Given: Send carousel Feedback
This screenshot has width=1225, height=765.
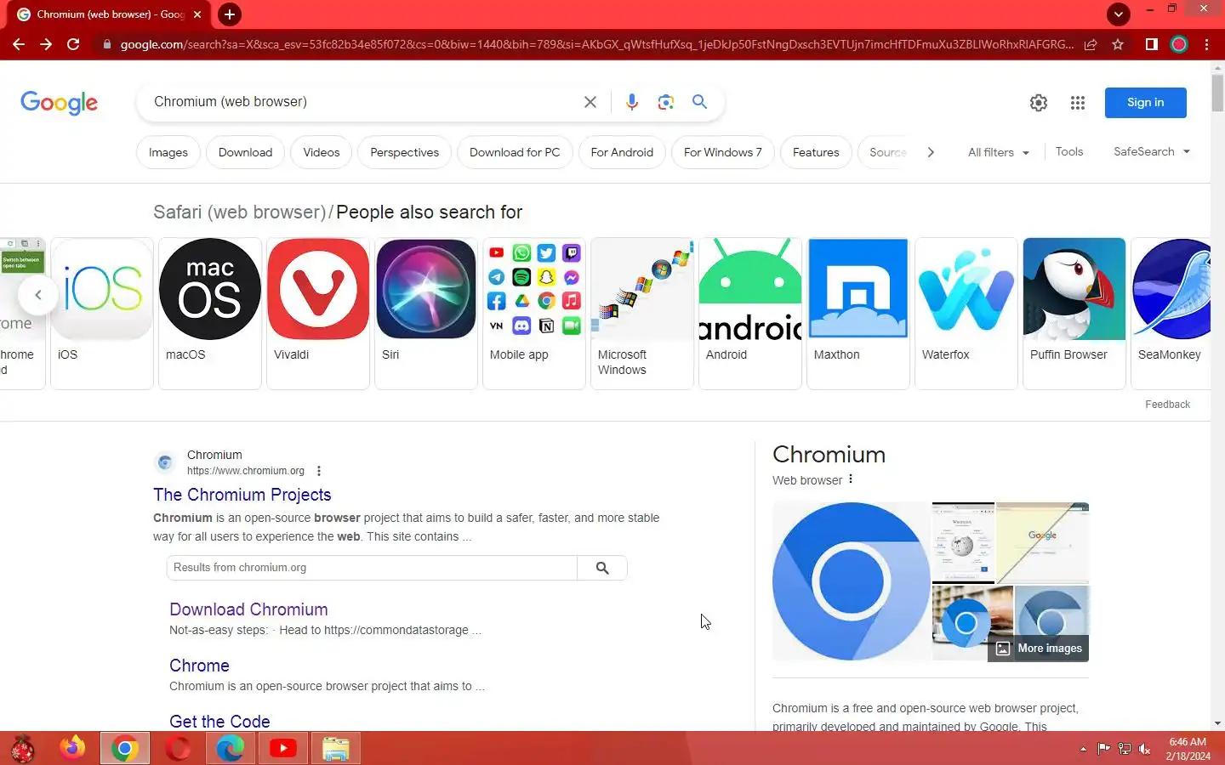Looking at the screenshot, I should [x=1167, y=405].
